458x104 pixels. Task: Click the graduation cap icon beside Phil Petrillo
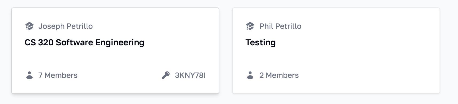(x=250, y=26)
